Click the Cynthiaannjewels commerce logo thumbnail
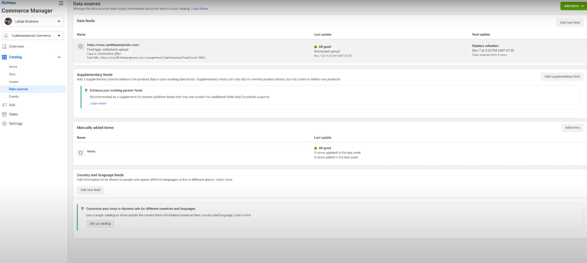 click(6, 36)
